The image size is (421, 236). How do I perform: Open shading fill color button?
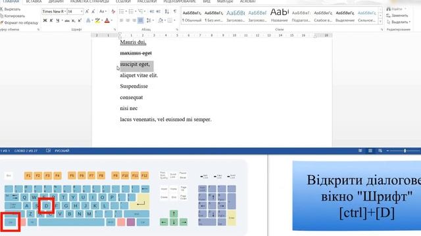point(161,20)
